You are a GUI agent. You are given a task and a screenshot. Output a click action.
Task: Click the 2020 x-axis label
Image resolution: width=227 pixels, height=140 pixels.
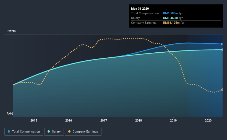(208, 120)
